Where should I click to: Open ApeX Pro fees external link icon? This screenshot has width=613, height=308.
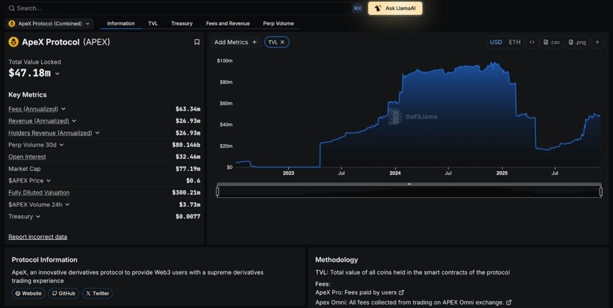pos(401,292)
